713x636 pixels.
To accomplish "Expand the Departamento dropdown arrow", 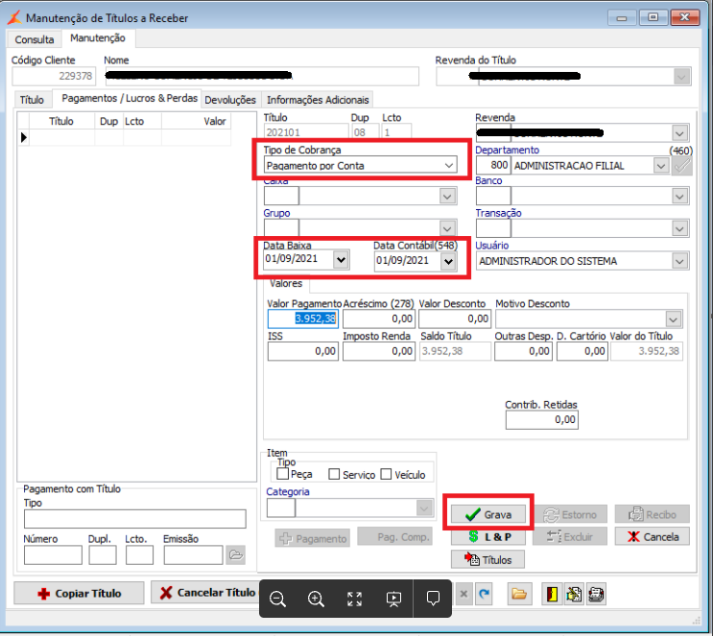I will click(x=661, y=166).
